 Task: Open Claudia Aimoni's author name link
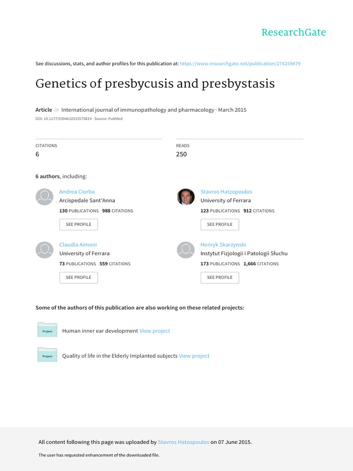(78, 245)
